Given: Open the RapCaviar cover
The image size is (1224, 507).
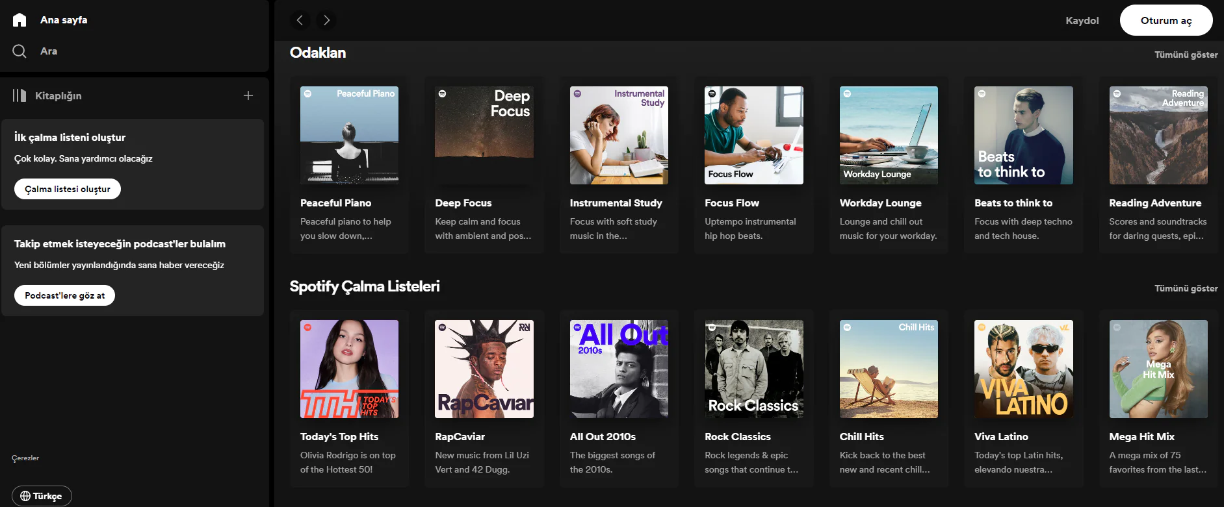Looking at the screenshot, I should pyautogui.click(x=484, y=369).
